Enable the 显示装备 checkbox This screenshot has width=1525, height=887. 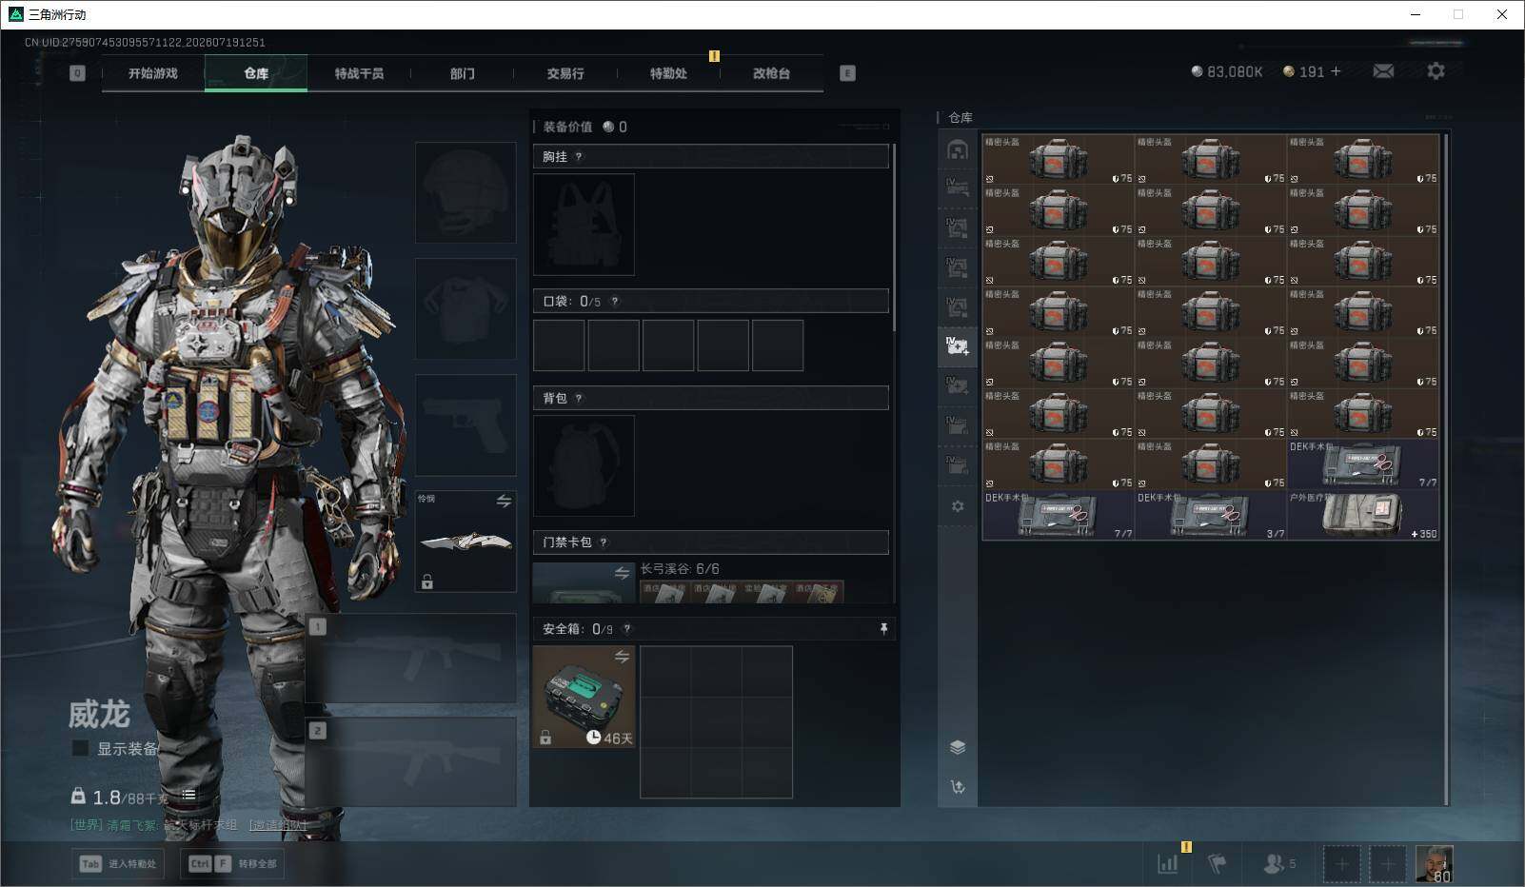coord(81,749)
